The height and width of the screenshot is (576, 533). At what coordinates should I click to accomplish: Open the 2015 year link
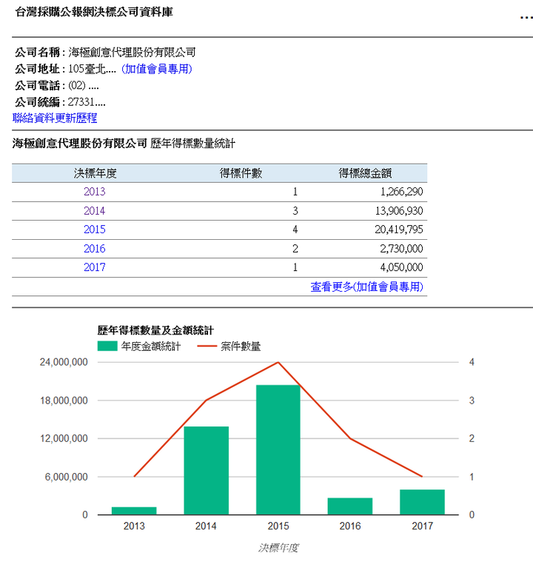(95, 230)
